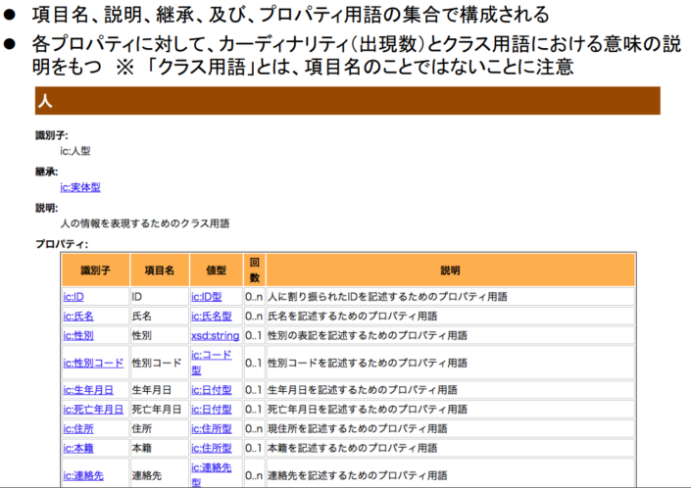Open the ic:実体型 inheritance link
Viewport: 691px width, 488px height.
80,187
